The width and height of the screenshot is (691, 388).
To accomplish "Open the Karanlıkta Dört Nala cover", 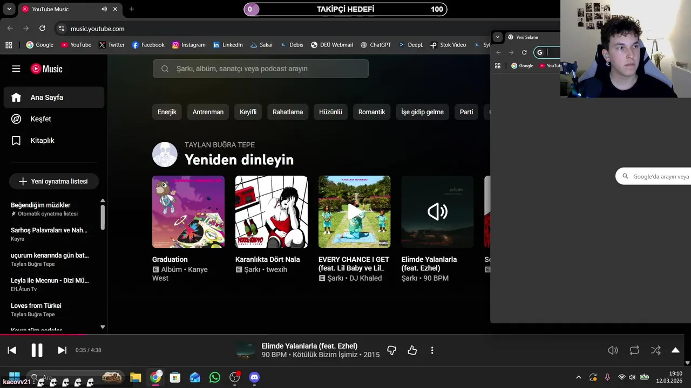I will tap(272, 212).
